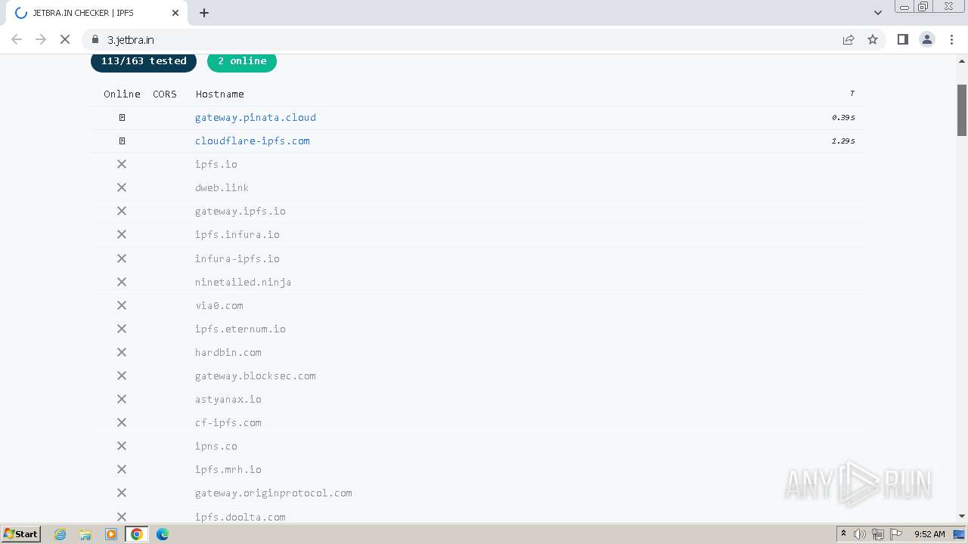Click the scrollbar up arrow

[962, 60]
